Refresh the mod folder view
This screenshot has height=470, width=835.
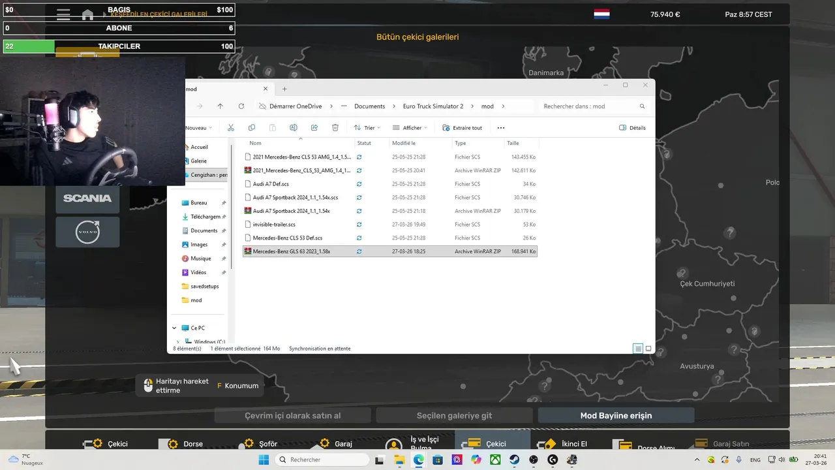[241, 106]
